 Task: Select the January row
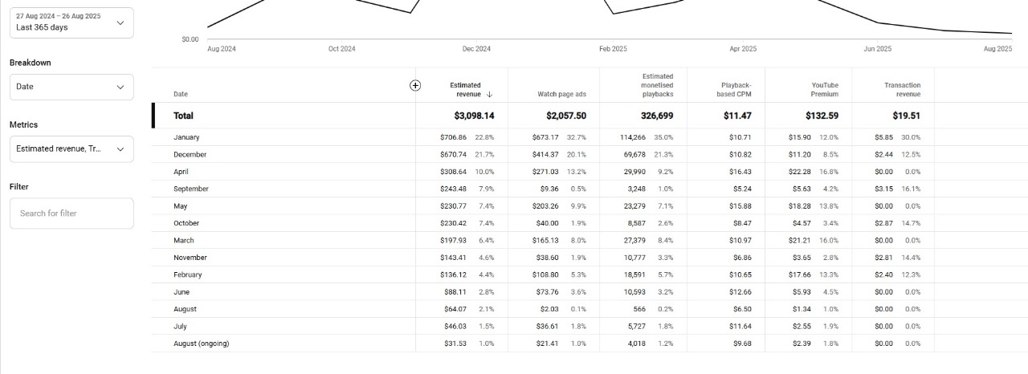[x=186, y=137]
